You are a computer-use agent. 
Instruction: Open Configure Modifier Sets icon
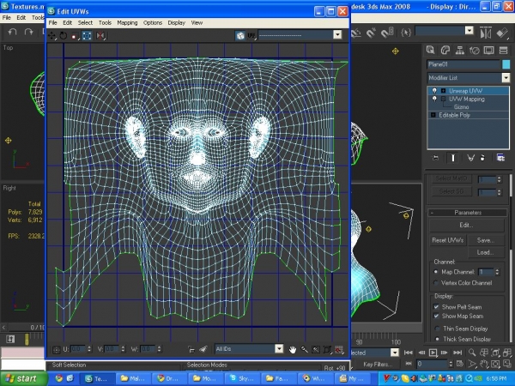click(500, 158)
